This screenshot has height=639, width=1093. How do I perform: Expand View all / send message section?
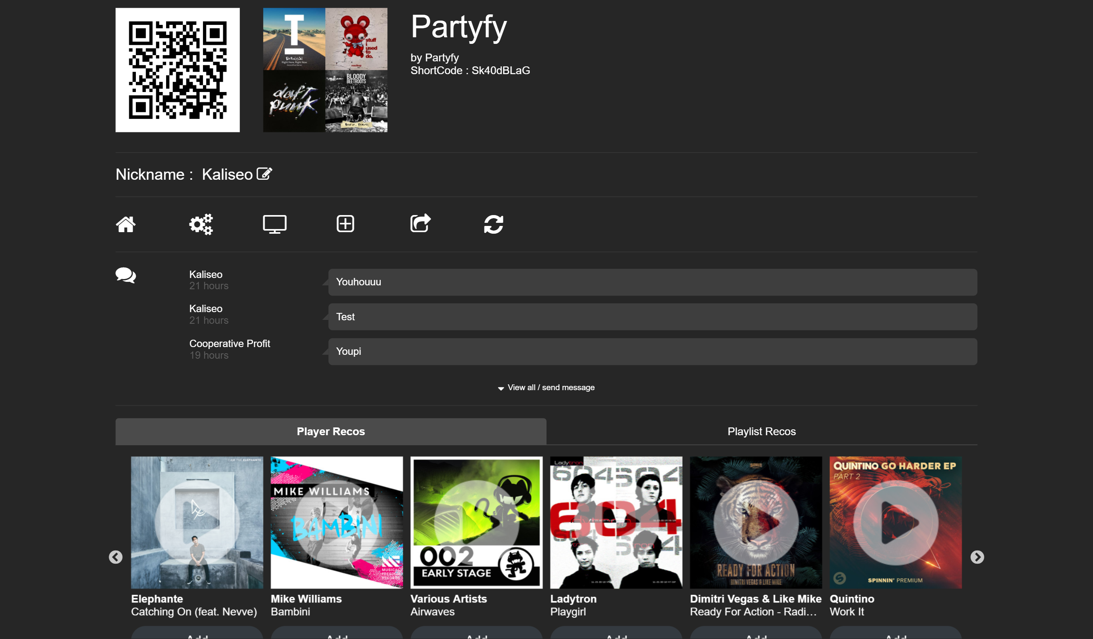coord(546,387)
